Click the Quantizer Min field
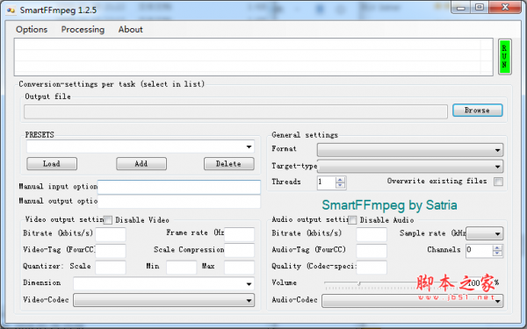Image resolution: width=527 pixels, height=329 pixels. (x=181, y=268)
